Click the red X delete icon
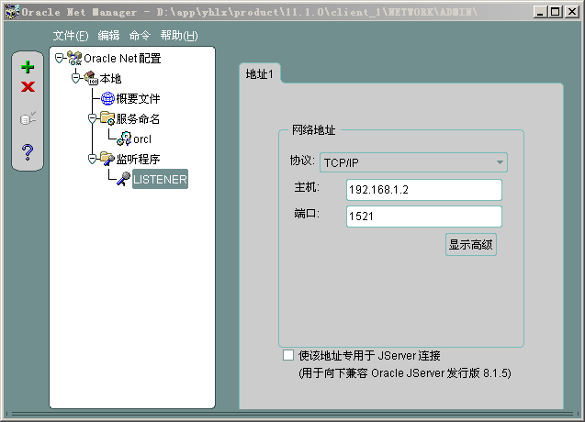 tap(28, 87)
